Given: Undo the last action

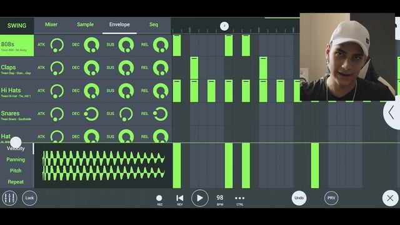Looking at the screenshot, I should pos(299,198).
